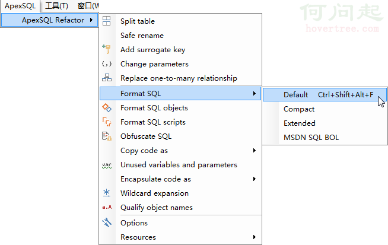The width and height of the screenshot is (388, 245).
Task: Click the Change parameters parentheses icon
Action: tap(107, 64)
